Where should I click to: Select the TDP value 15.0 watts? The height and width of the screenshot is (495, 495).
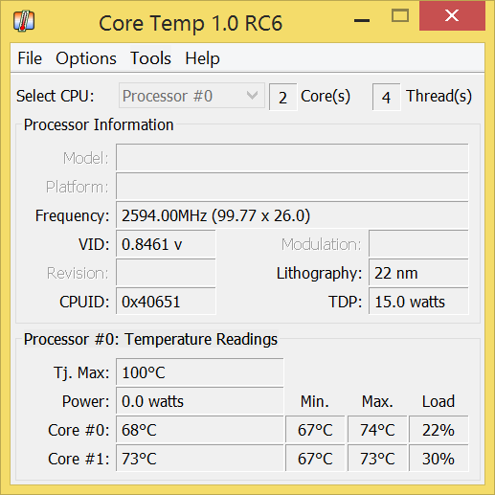[x=418, y=302]
